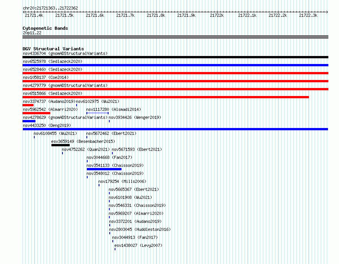Select nsv4433250 (Deng2019) label
Viewport: 339px width, 264px height.
point(47,125)
